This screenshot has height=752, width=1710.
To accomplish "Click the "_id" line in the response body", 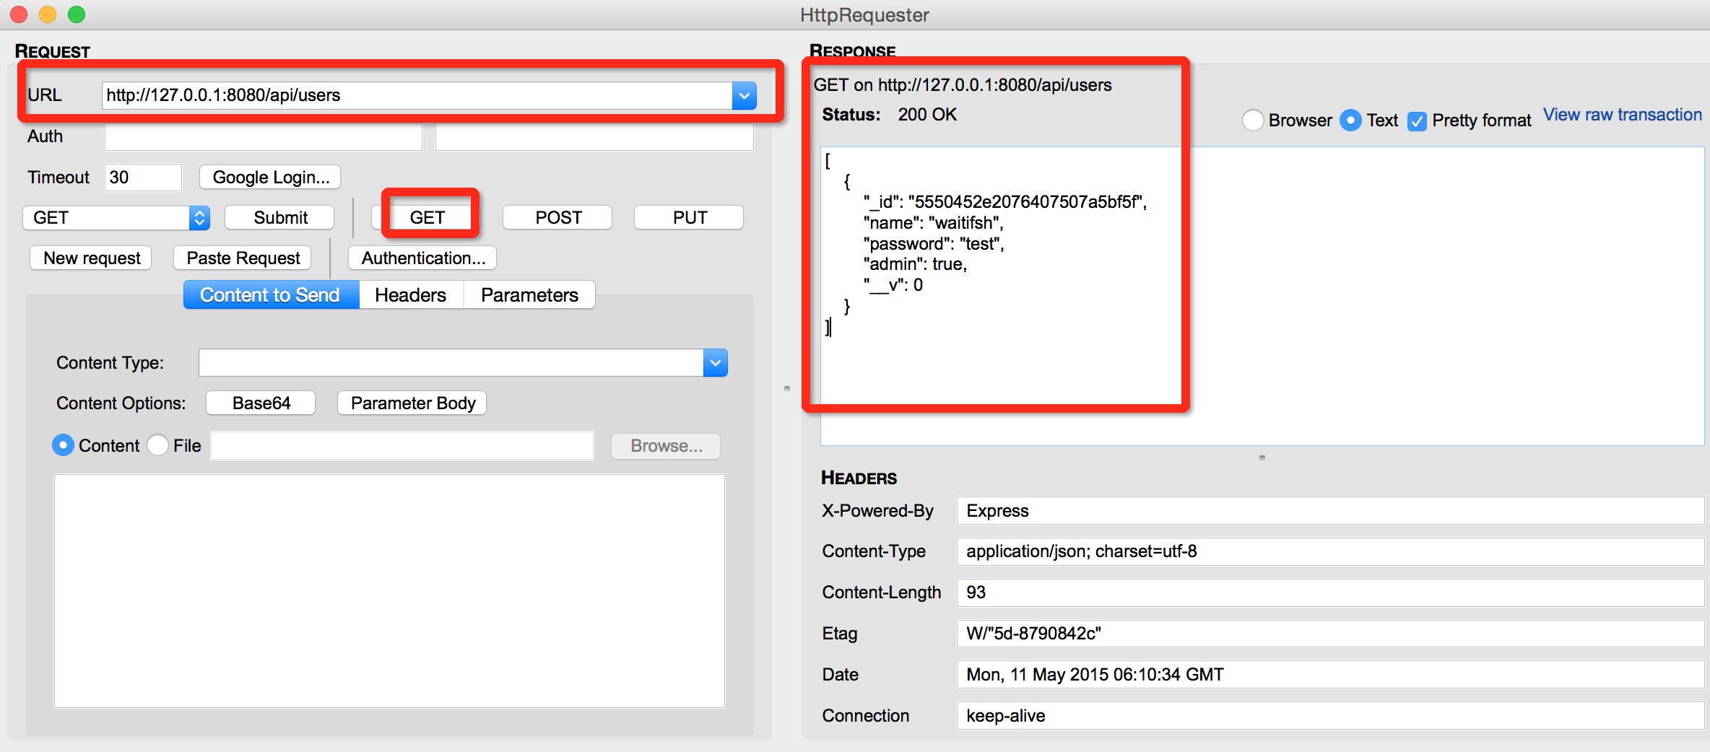I will pyautogui.click(x=1005, y=202).
